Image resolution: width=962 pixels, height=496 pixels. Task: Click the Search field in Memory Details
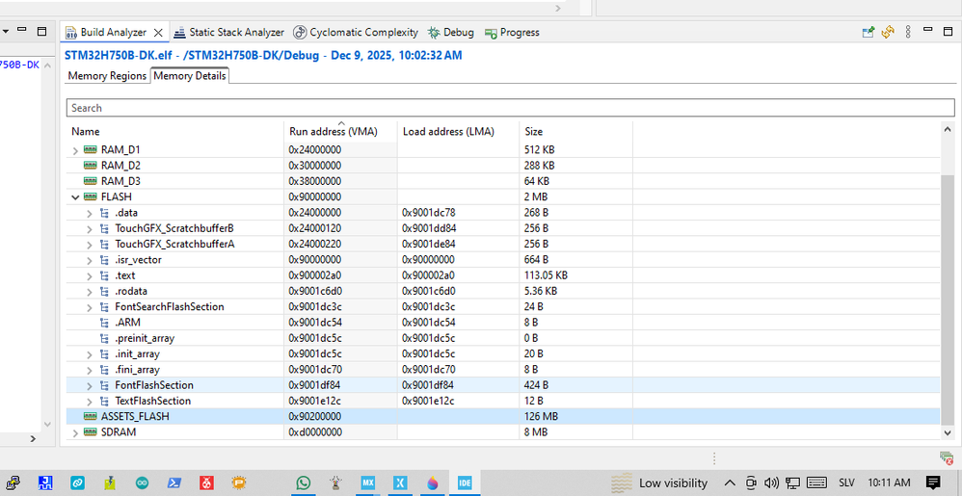[511, 108]
